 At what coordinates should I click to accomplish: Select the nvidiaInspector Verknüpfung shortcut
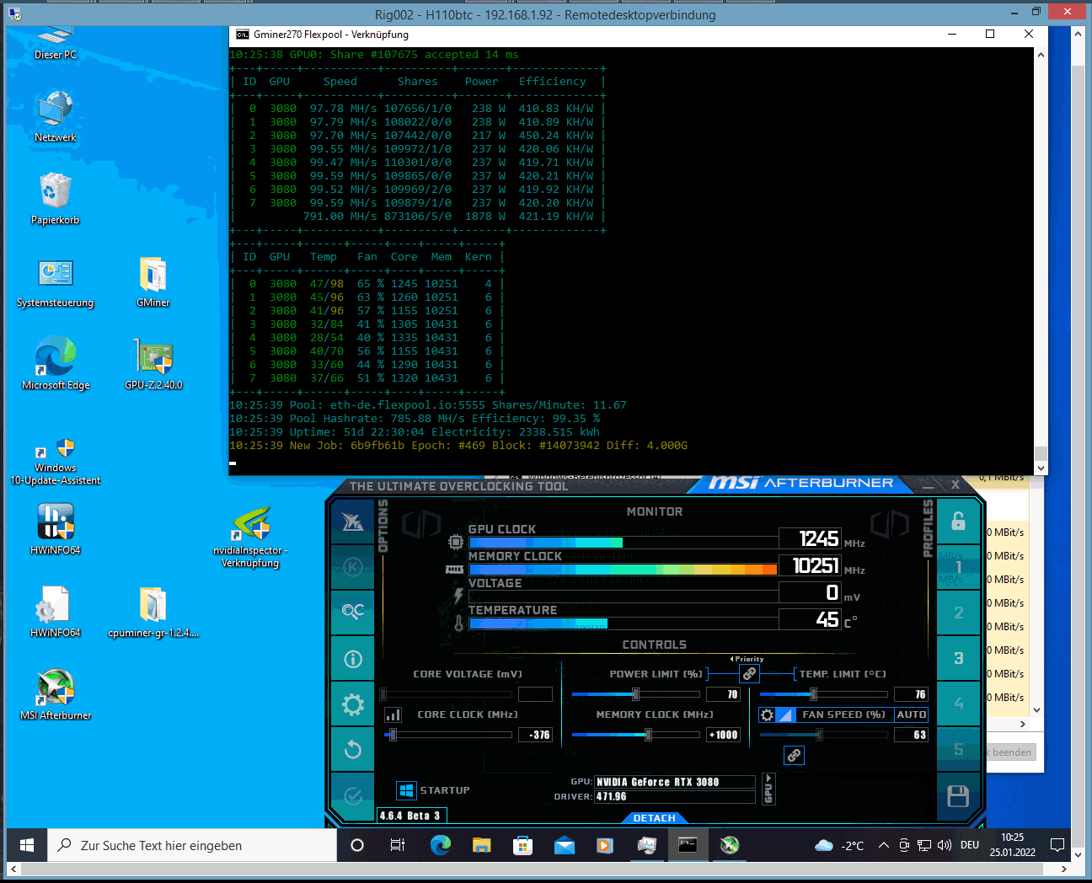coord(250,537)
